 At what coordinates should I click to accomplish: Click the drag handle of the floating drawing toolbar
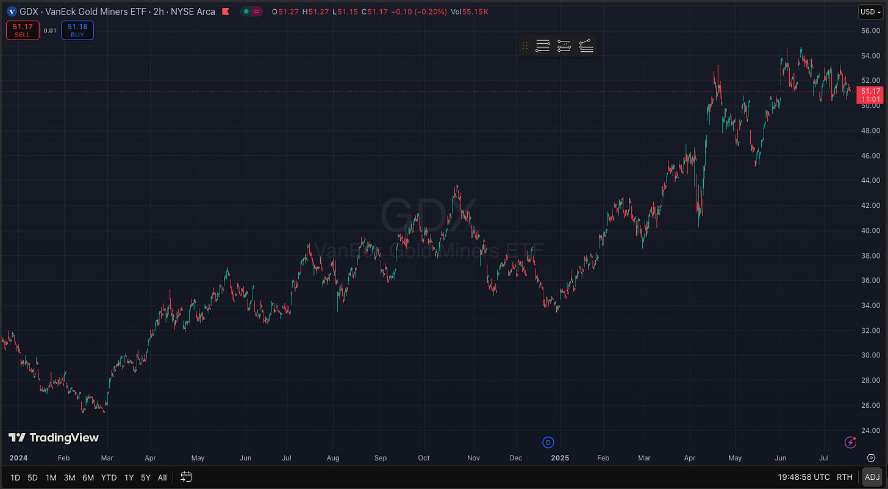(x=525, y=46)
